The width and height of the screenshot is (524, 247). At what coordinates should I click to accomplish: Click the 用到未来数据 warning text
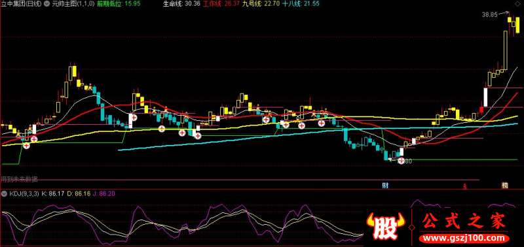point(20,179)
